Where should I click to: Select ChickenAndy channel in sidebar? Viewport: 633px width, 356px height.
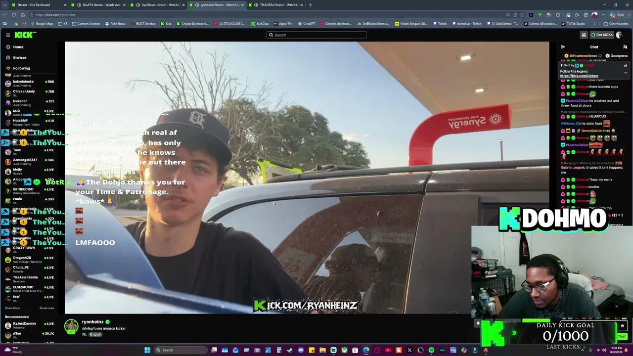[x=30, y=93]
